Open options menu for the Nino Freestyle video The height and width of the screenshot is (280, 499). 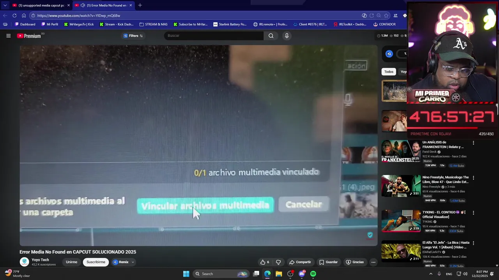(x=473, y=178)
